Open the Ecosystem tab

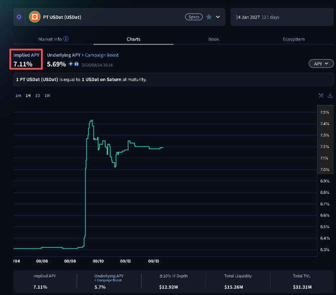pyautogui.click(x=294, y=39)
